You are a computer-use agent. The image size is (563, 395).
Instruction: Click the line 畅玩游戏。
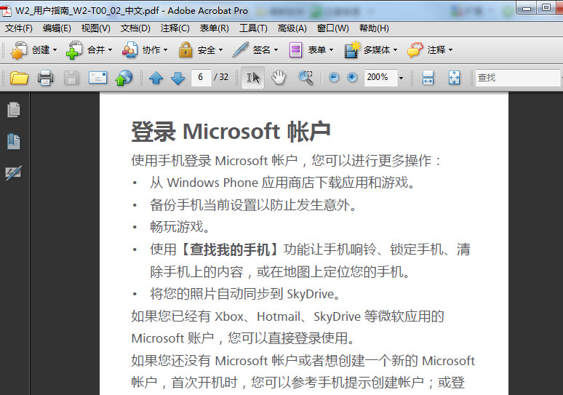(180, 227)
